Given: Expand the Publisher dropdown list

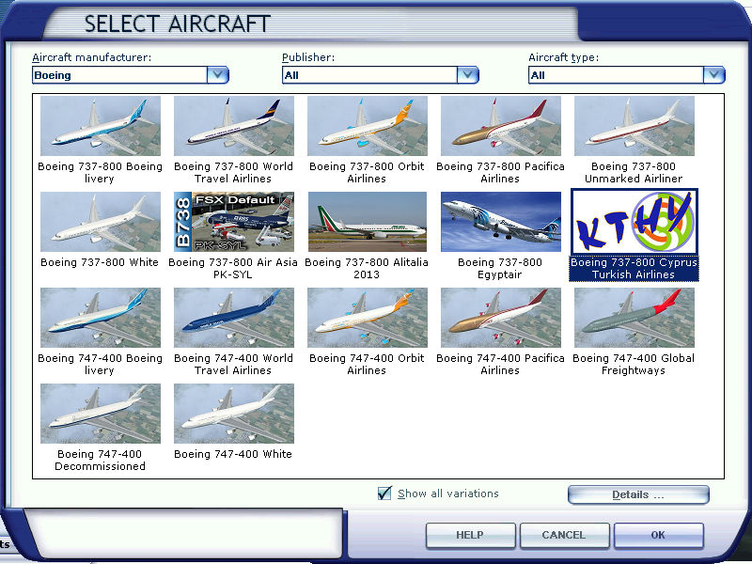Looking at the screenshot, I should pos(467,75).
